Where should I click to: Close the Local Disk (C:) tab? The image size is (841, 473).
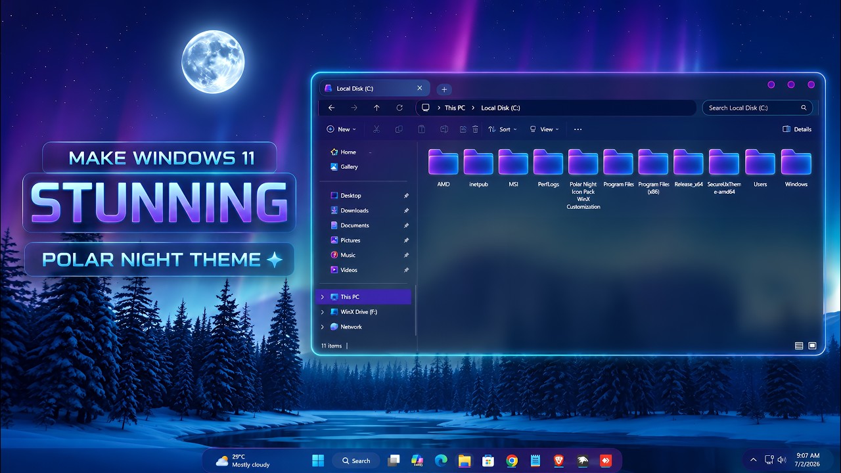420,88
